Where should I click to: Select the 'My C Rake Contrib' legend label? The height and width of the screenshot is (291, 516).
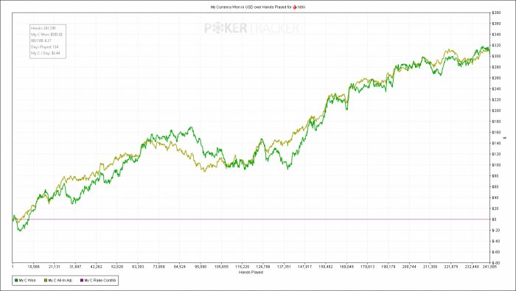coord(100,281)
